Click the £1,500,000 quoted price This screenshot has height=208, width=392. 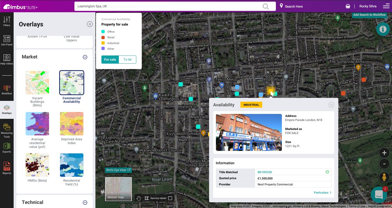tap(265, 178)
